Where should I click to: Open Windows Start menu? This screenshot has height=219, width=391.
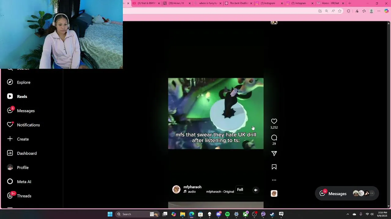coord(110,214)
